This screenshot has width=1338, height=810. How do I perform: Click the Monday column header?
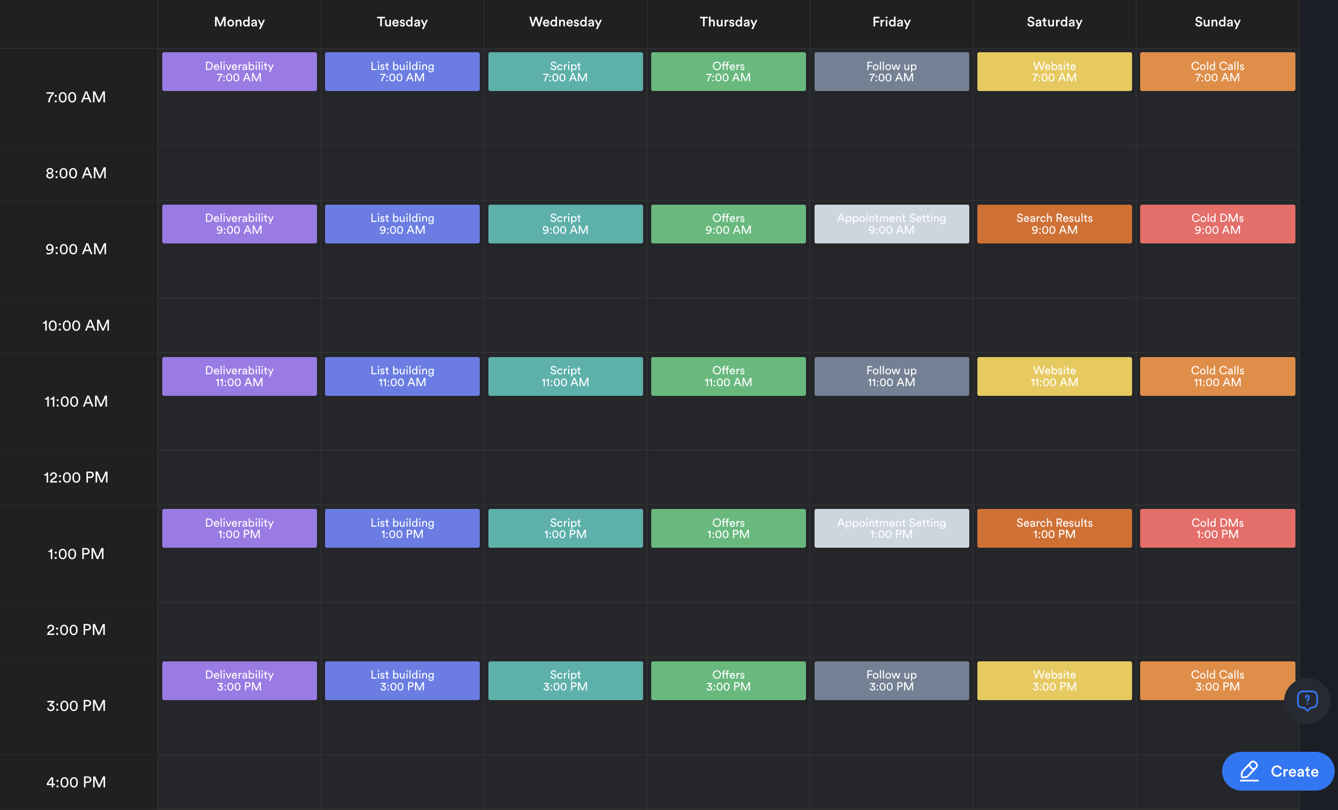click(x=239, y=22)
